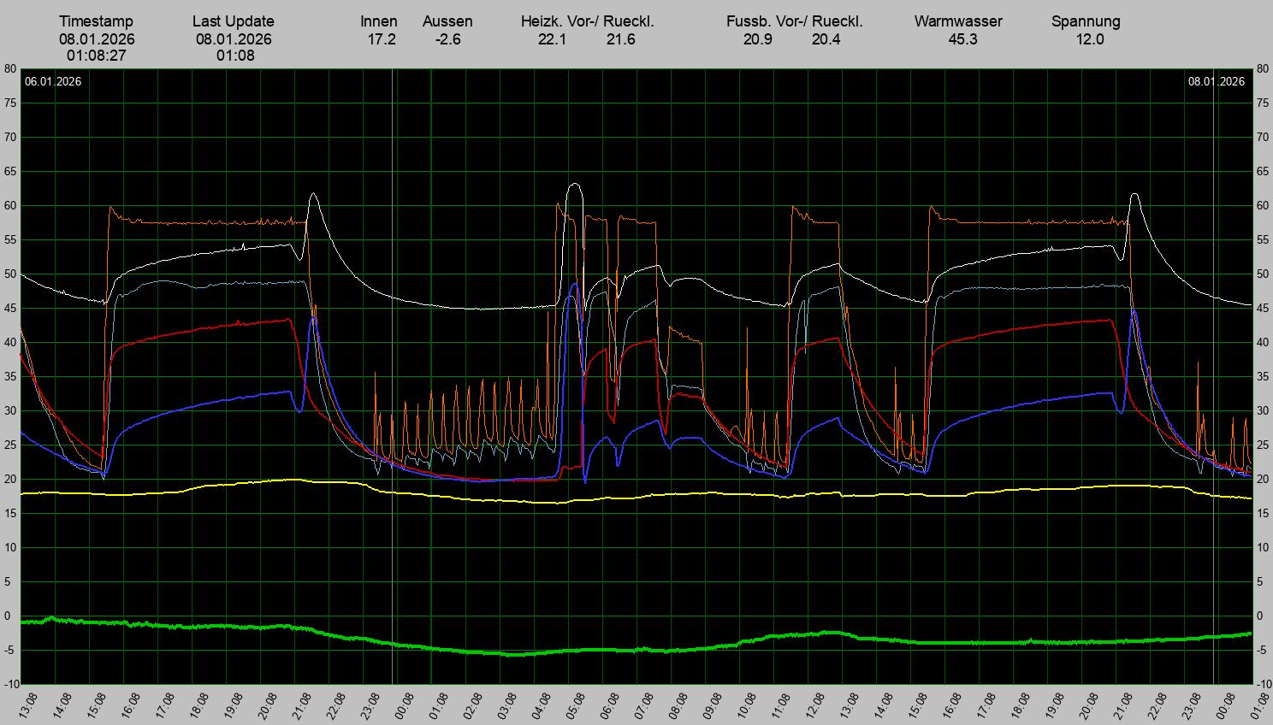Click the Warmwasser label
The height and width of the screenshot is (725, 1273).
[x=957, y=21]
